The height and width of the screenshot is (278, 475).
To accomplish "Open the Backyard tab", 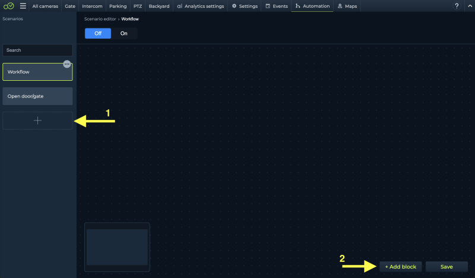I will [x=159, y=6].
